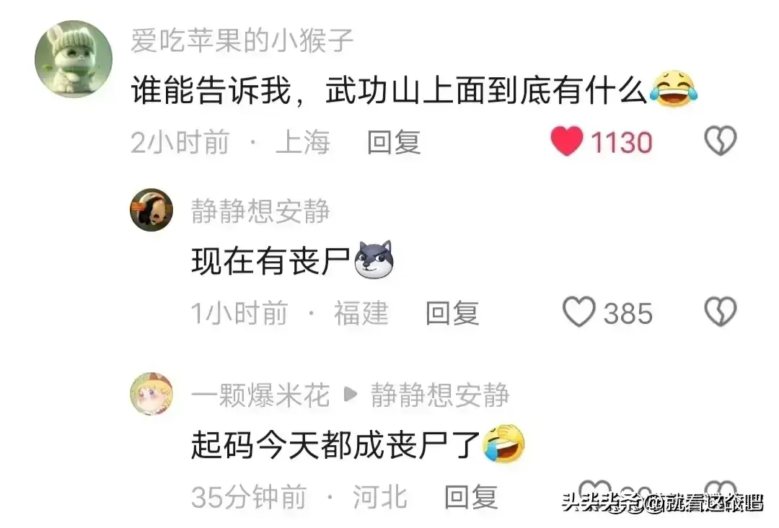Image resolution: width=779 pixels, height=528 pixels.
Task: Dislike the 现在有丧尸 reply
Action: click(x=721, y=312)
